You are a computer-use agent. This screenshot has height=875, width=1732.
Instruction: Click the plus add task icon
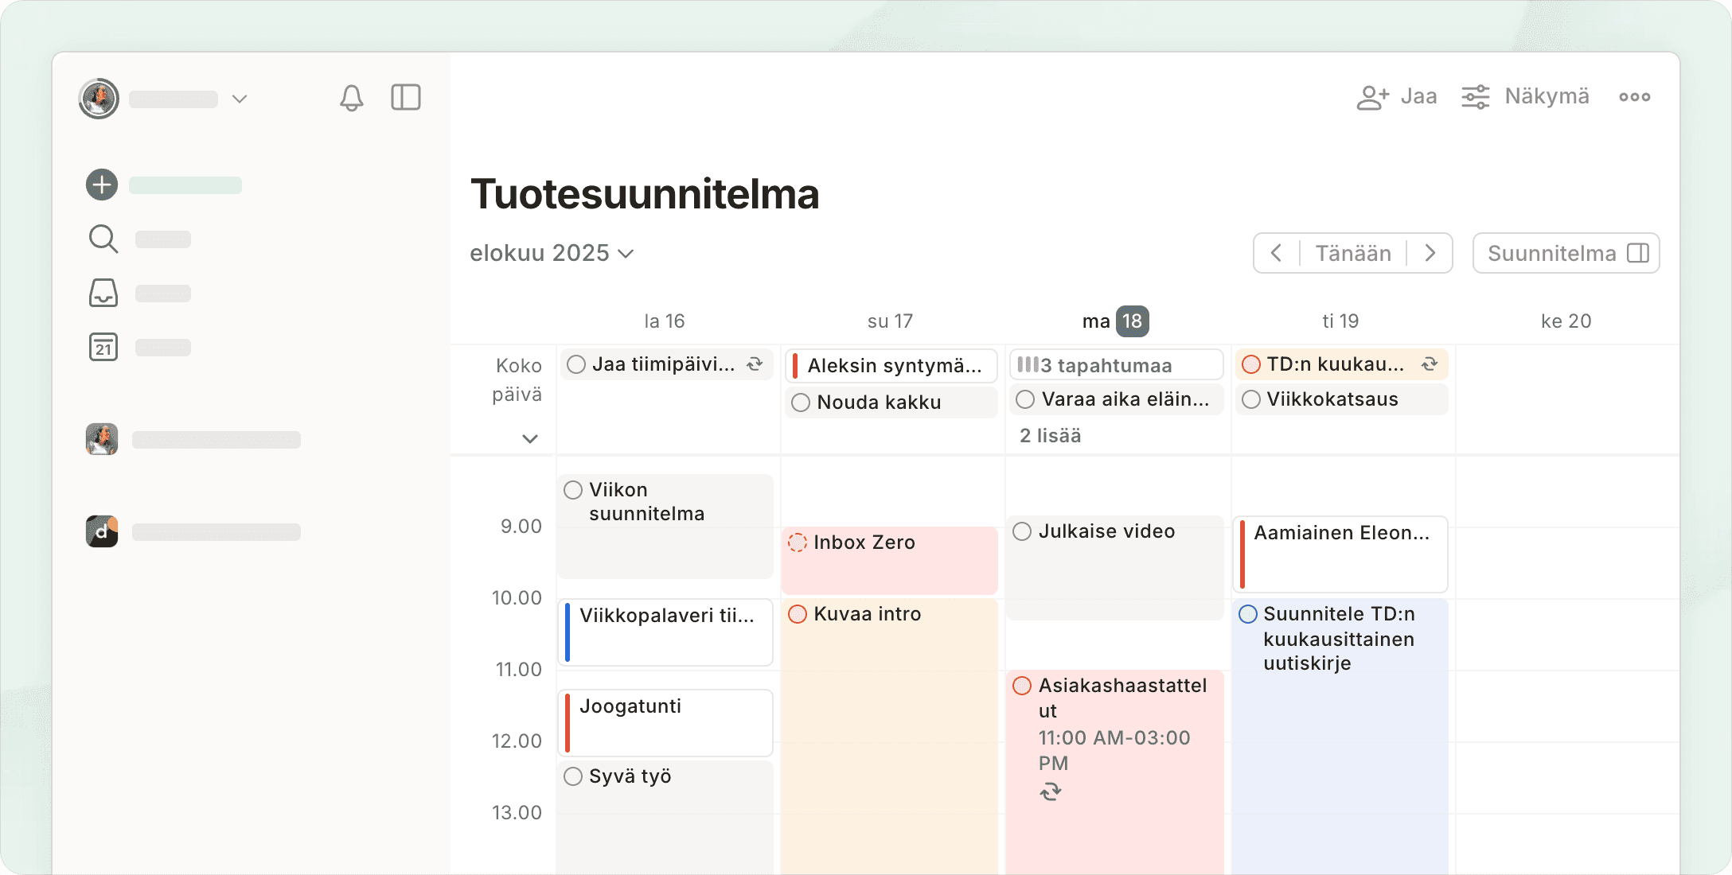point(102,185)
